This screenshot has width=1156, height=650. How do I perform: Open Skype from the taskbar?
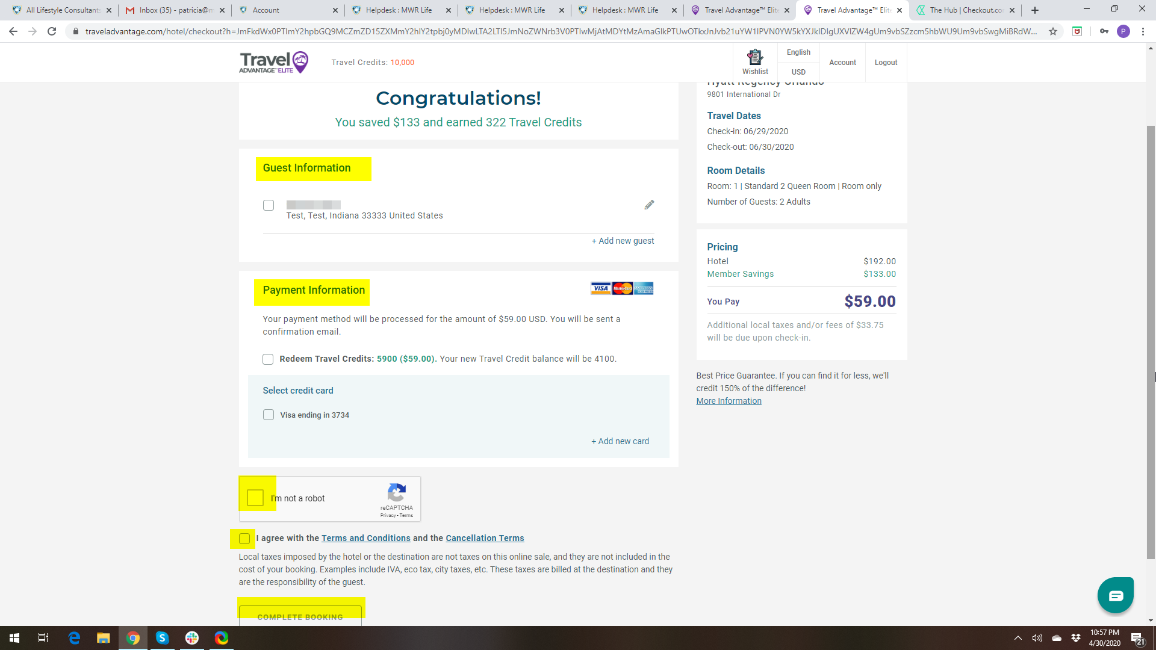click(x=163, y=638)
